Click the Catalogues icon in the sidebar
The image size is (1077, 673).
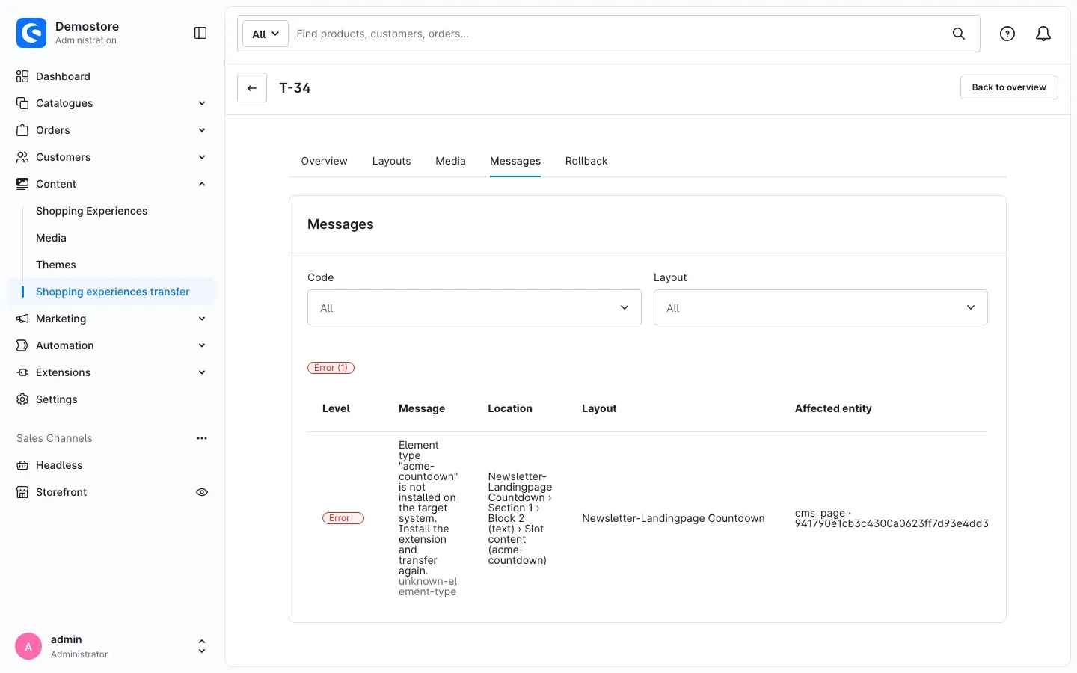[22, 103]
